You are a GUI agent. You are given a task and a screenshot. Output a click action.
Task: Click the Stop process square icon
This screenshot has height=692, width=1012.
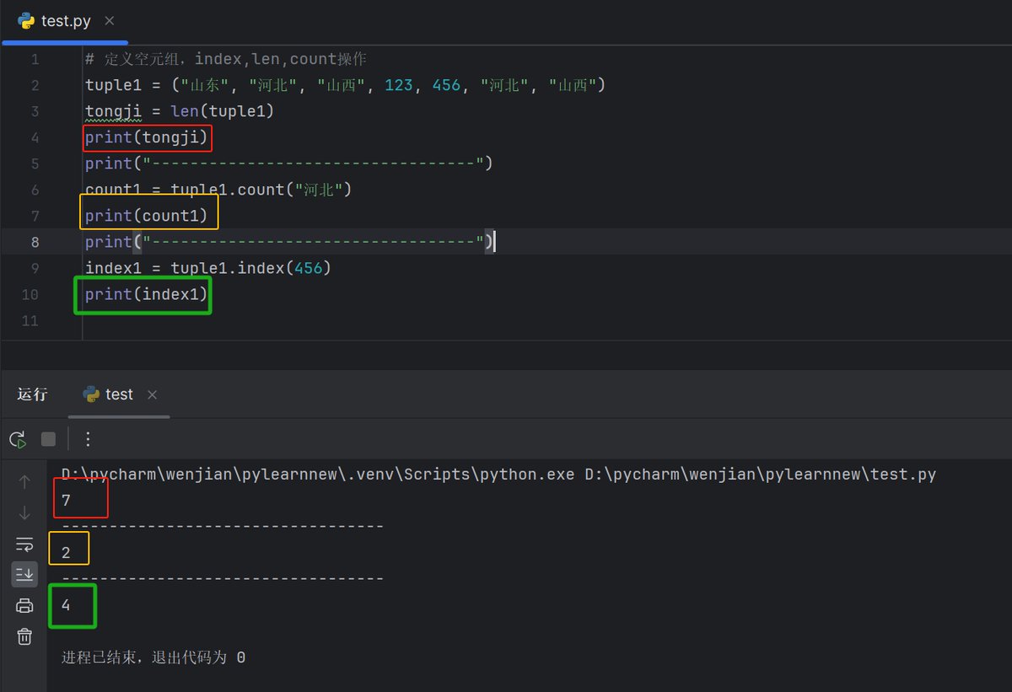(48, 439)
